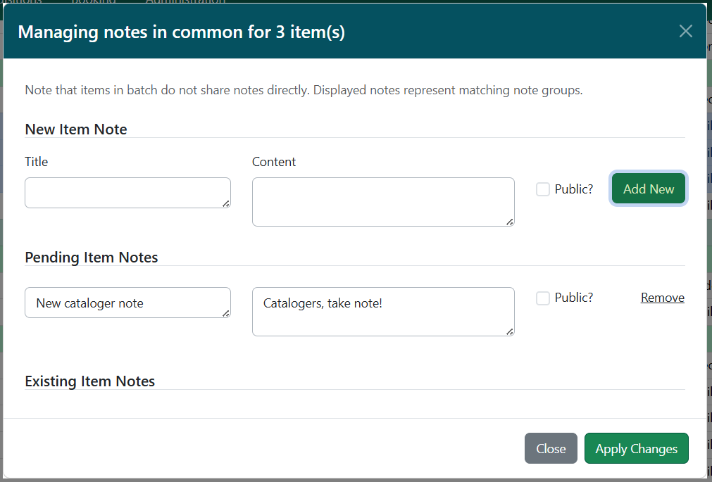Click the New Item Note heading
This screenshot has height=482, width=712.
click(75, 129)
